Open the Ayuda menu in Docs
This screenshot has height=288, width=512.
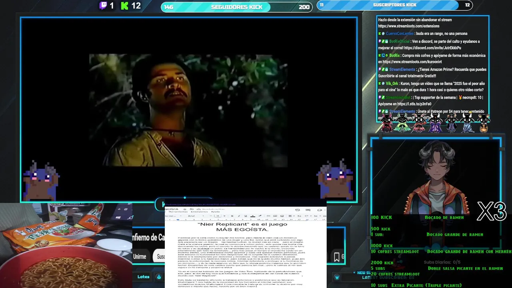pos(215,212)
